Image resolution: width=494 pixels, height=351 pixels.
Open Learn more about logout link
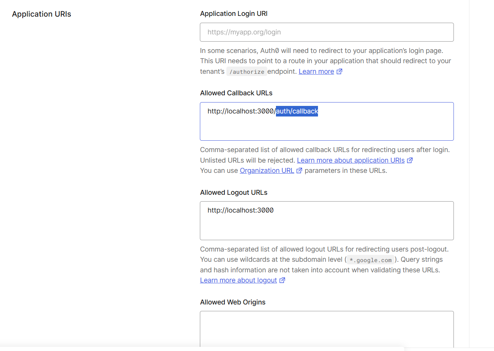[x=238, y=280]
